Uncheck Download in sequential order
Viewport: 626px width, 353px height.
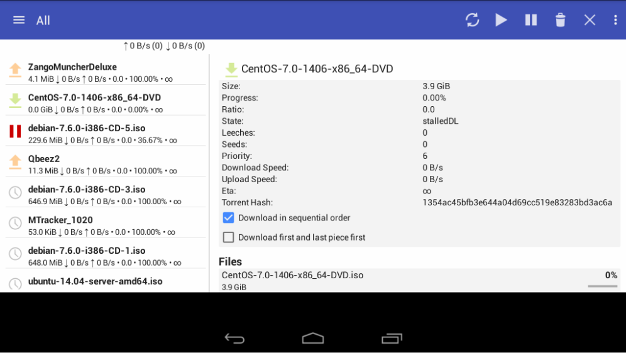(x=228, y=218)
